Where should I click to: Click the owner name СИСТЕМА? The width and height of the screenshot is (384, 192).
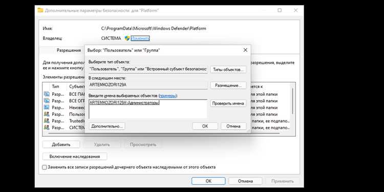pos(111,38)
